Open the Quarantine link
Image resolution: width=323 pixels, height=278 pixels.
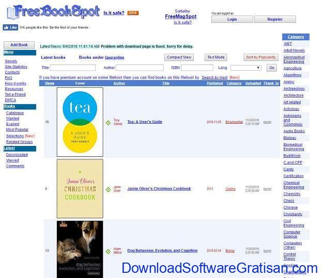tap(114, 57)
